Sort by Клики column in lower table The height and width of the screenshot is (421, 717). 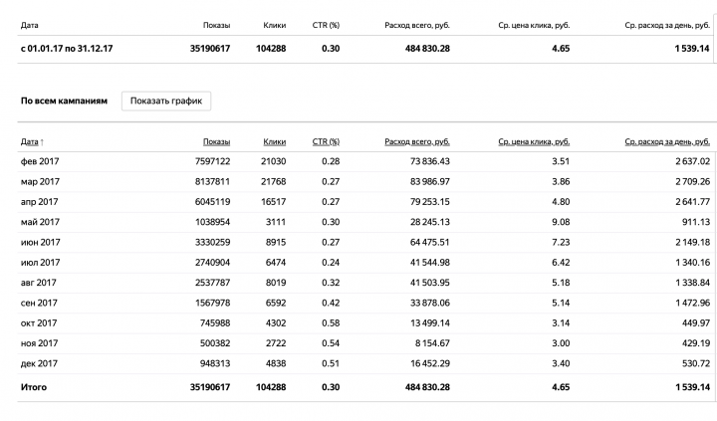(x=275, y=141)
